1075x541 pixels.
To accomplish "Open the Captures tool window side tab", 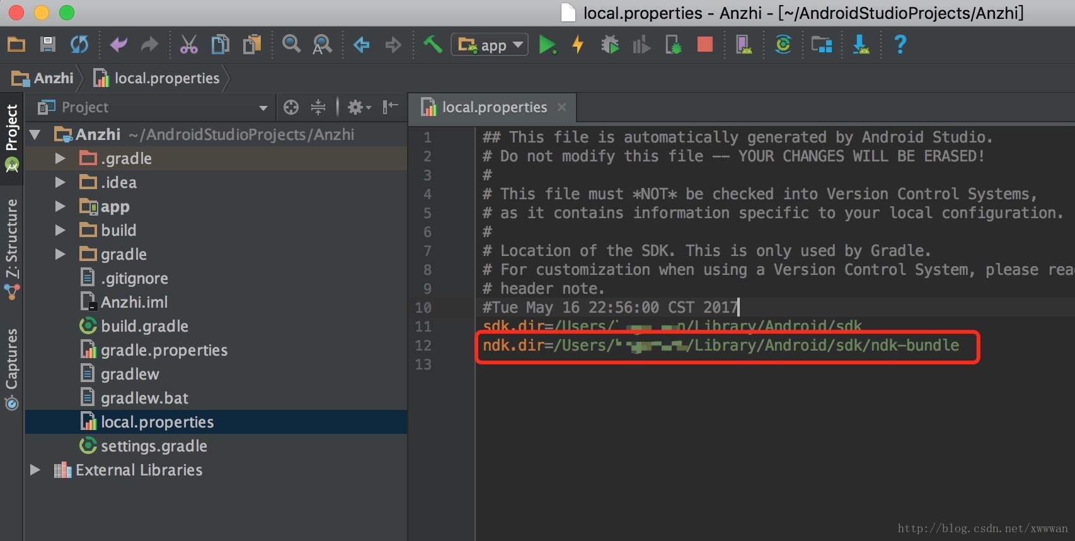I will (11, 369).
